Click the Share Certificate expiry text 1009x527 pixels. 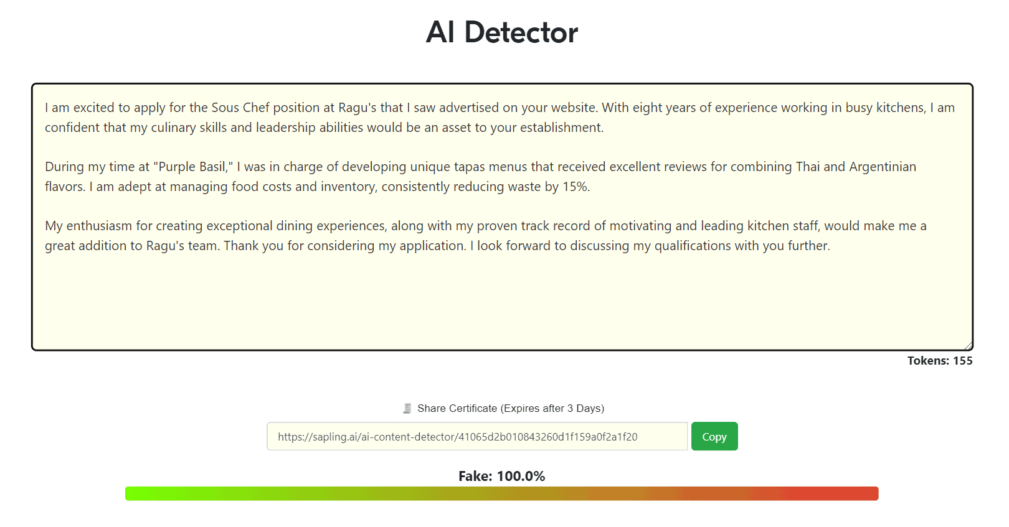[x=510, y=408]
